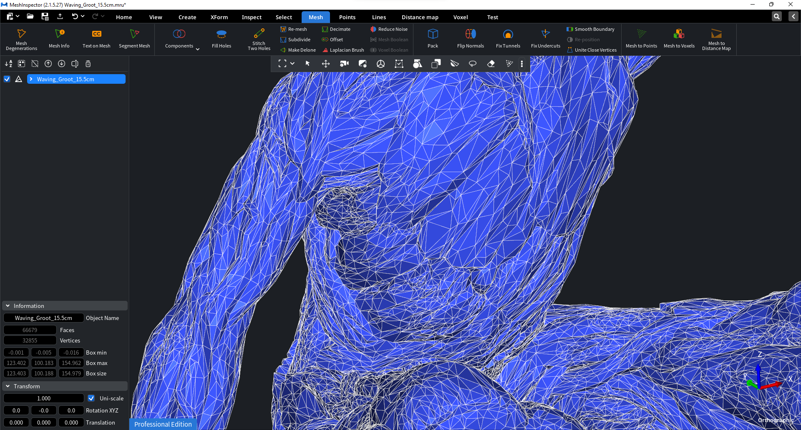Enable the Subdivide mesh option
801x430 pixels.
[x=295, y=39]
